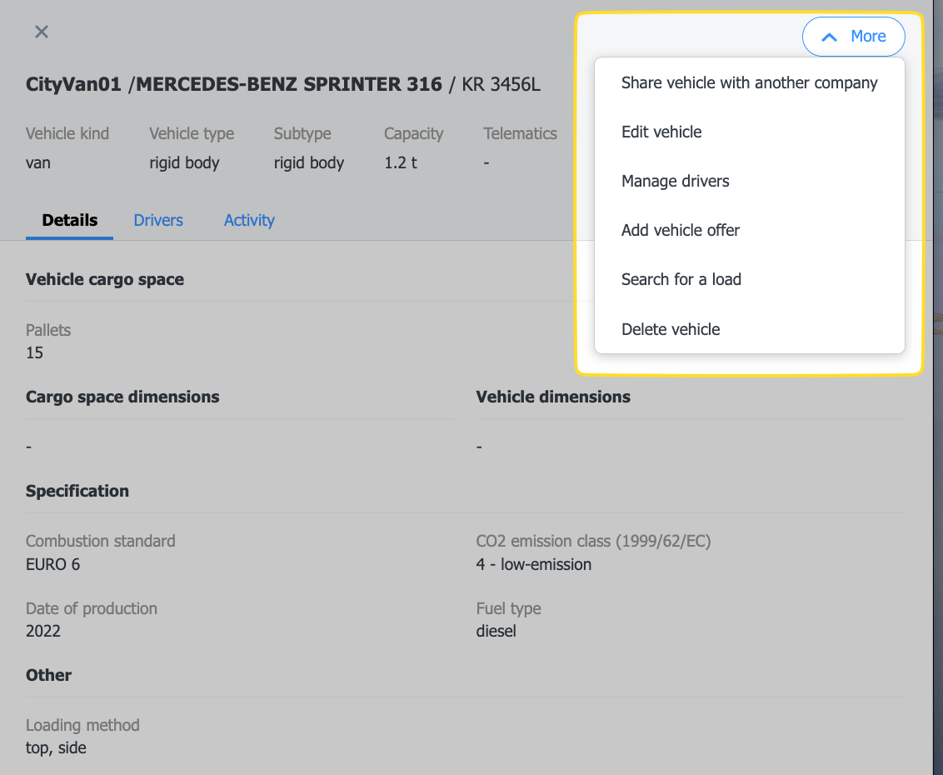Click the CityVan01 vehicle title
943x775 pixels.
click(73, 84)
